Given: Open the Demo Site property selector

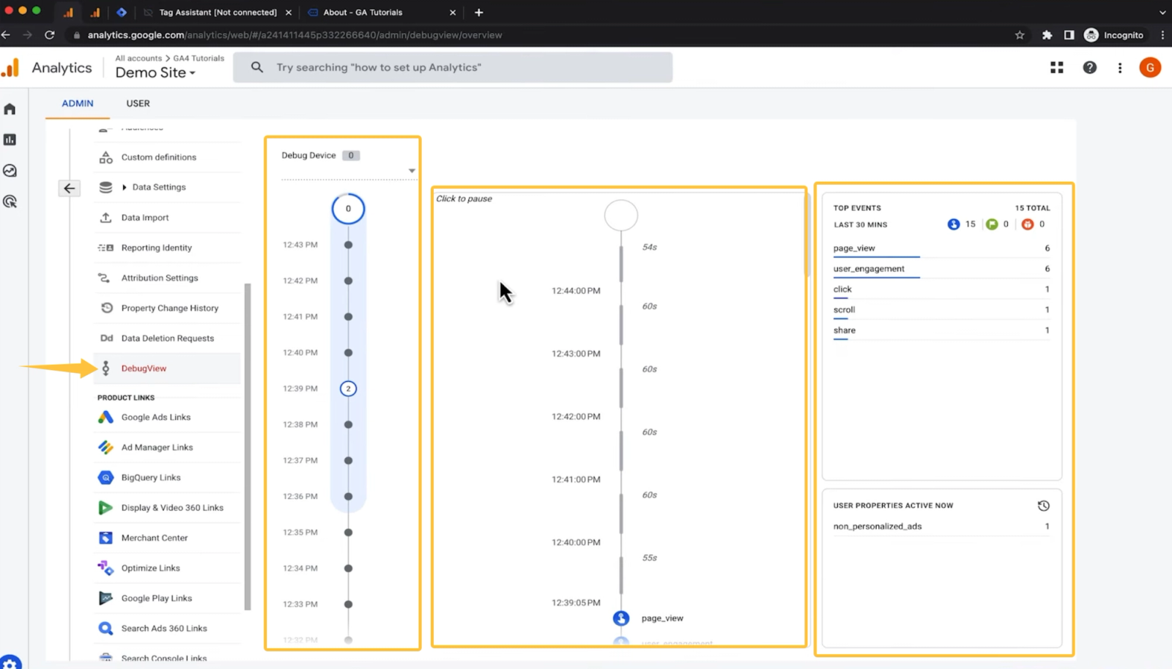Looking at the screenshot, I should click(x=155, y=73).
